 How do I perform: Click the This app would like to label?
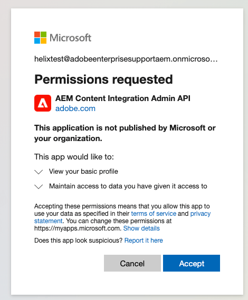(x=74, y=157)
